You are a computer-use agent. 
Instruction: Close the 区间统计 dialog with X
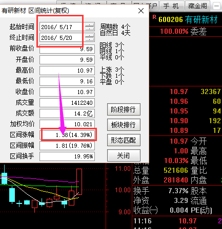[141, 11]
